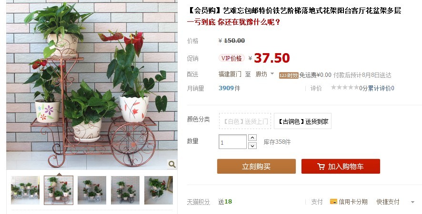Click the quantity input field
Viewport: 422px width, 214px height.
[232, 142]
